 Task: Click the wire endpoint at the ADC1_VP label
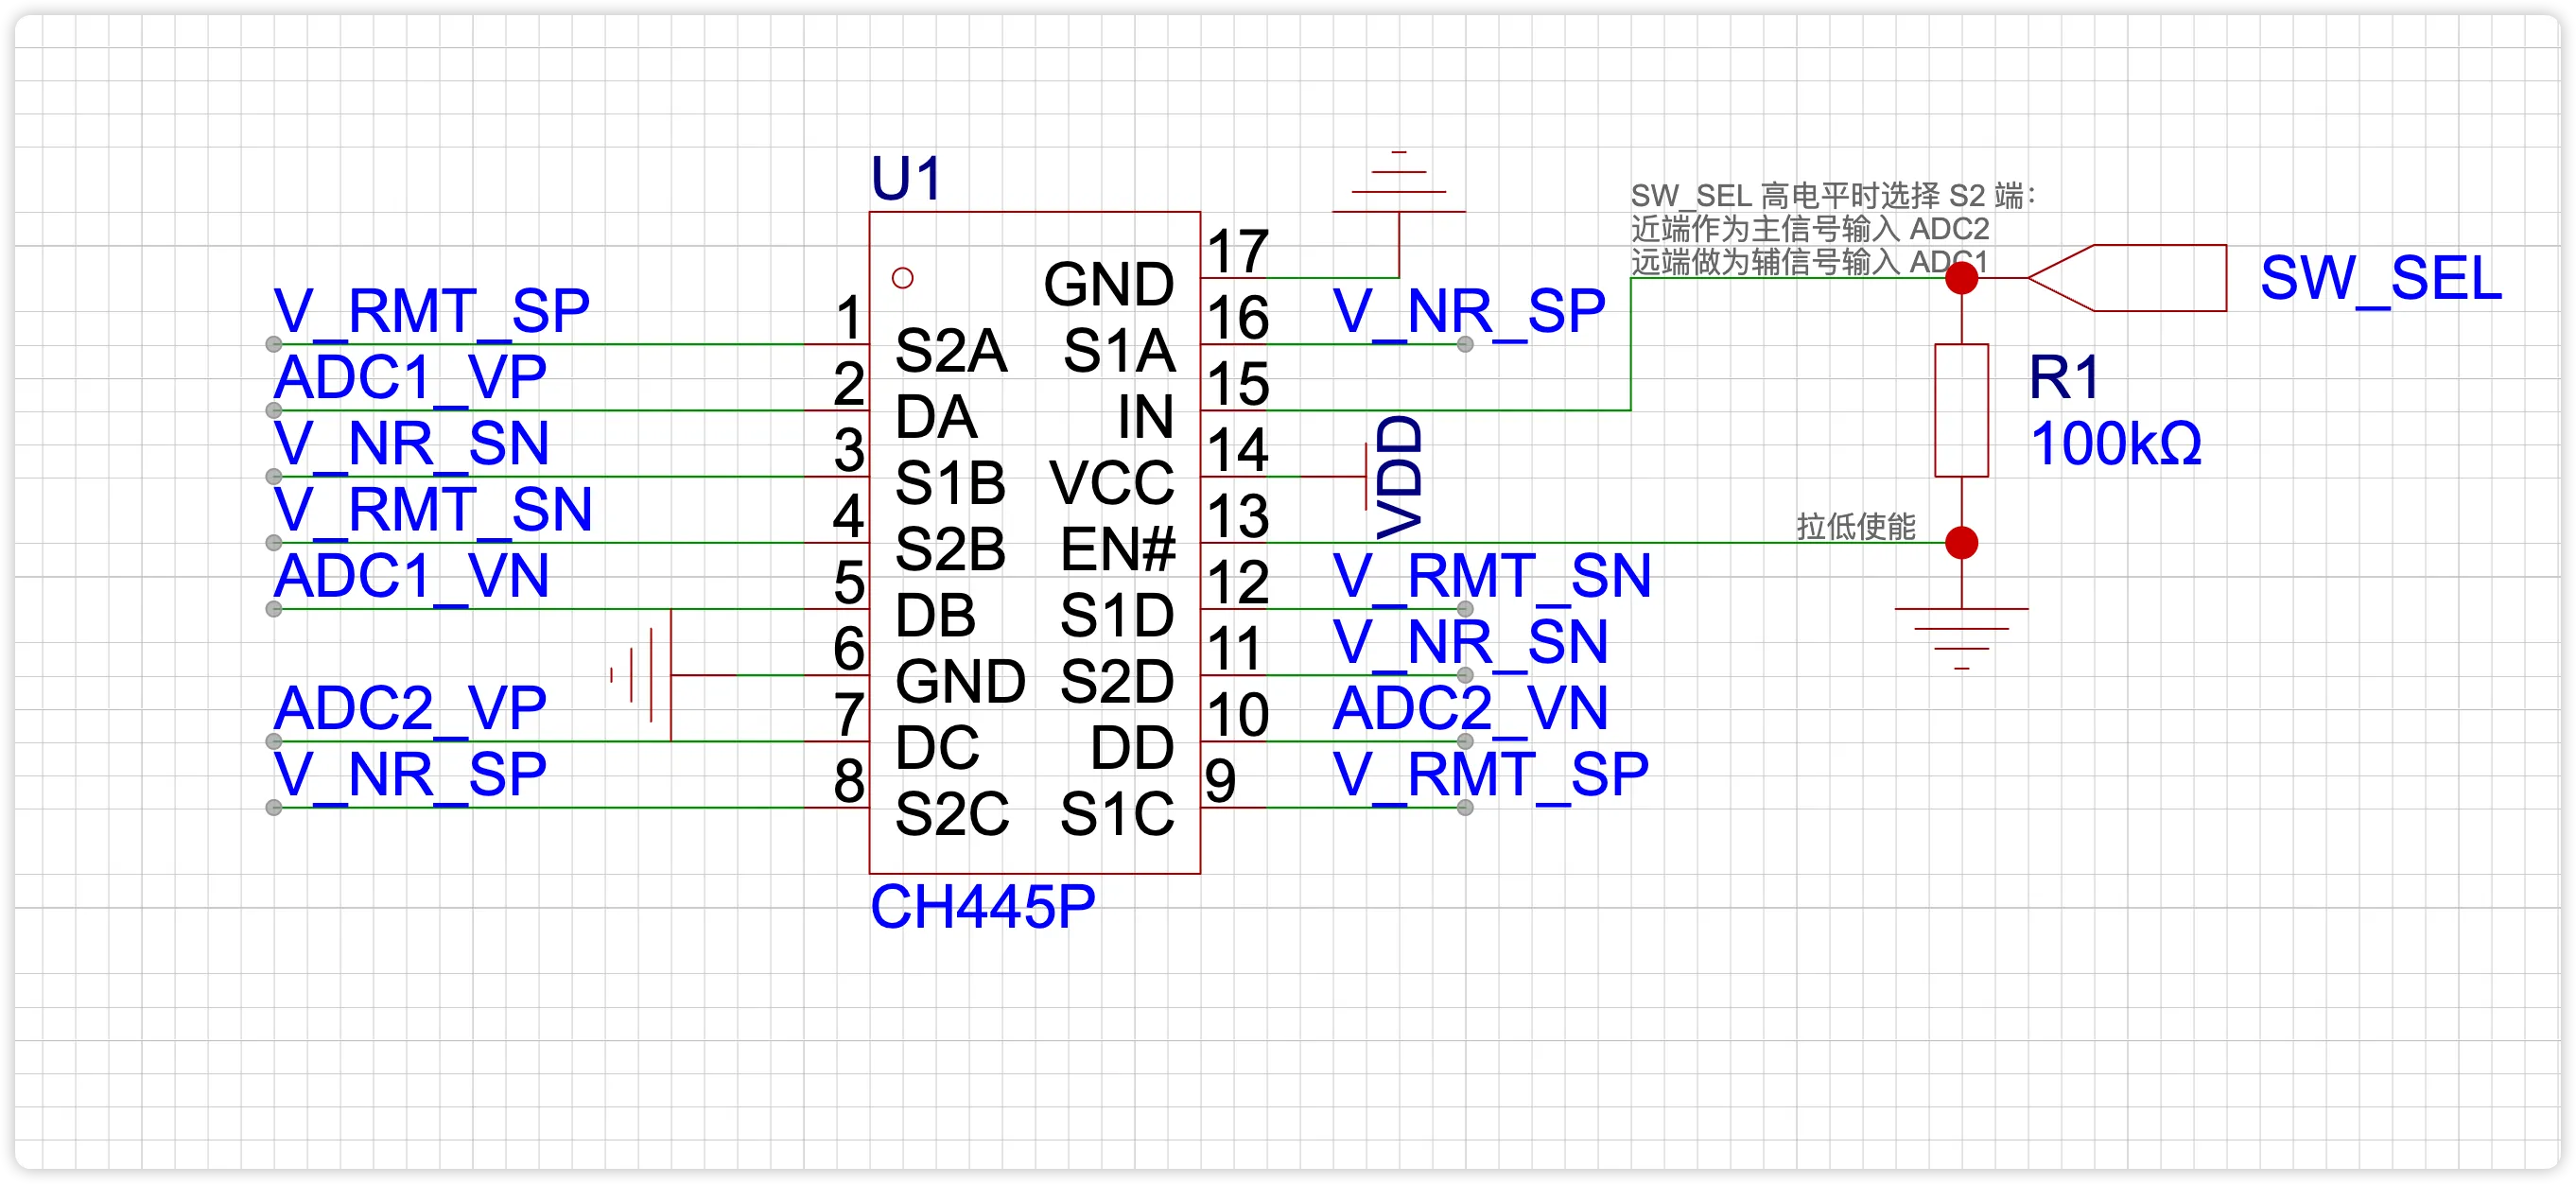tap(273, 410)
